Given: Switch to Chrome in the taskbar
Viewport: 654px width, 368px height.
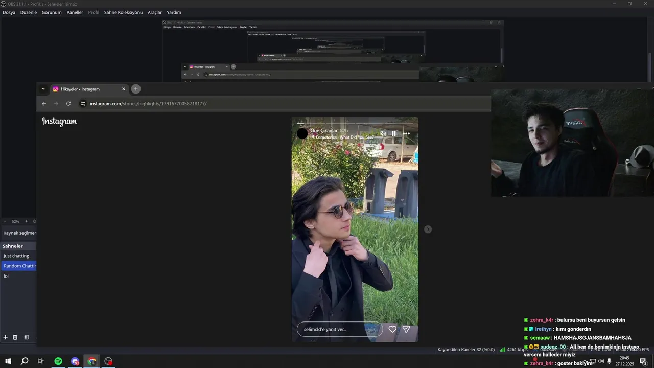Looking at the screenshot, I should [x=92, y=361].
